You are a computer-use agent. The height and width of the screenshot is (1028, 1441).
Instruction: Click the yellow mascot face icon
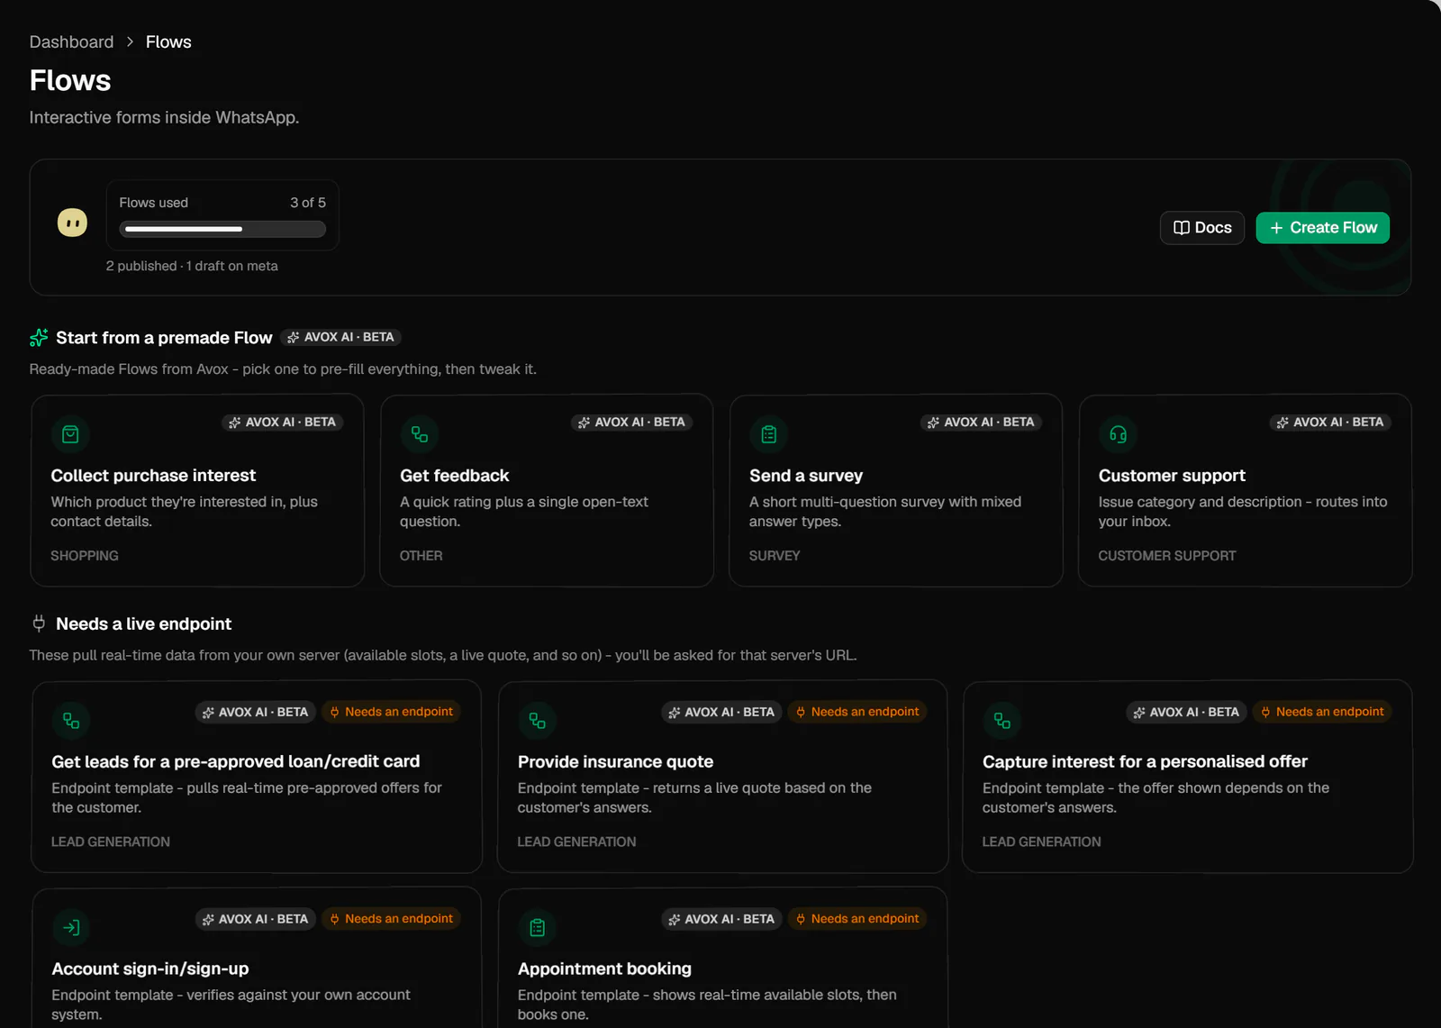click(73, 223)
